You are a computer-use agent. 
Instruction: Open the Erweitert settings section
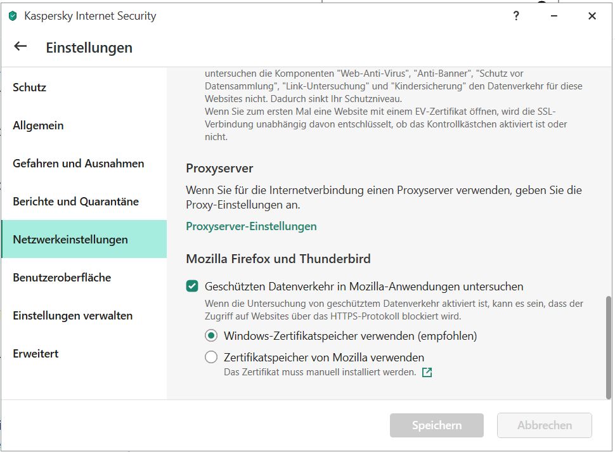(x=84, y=353)
